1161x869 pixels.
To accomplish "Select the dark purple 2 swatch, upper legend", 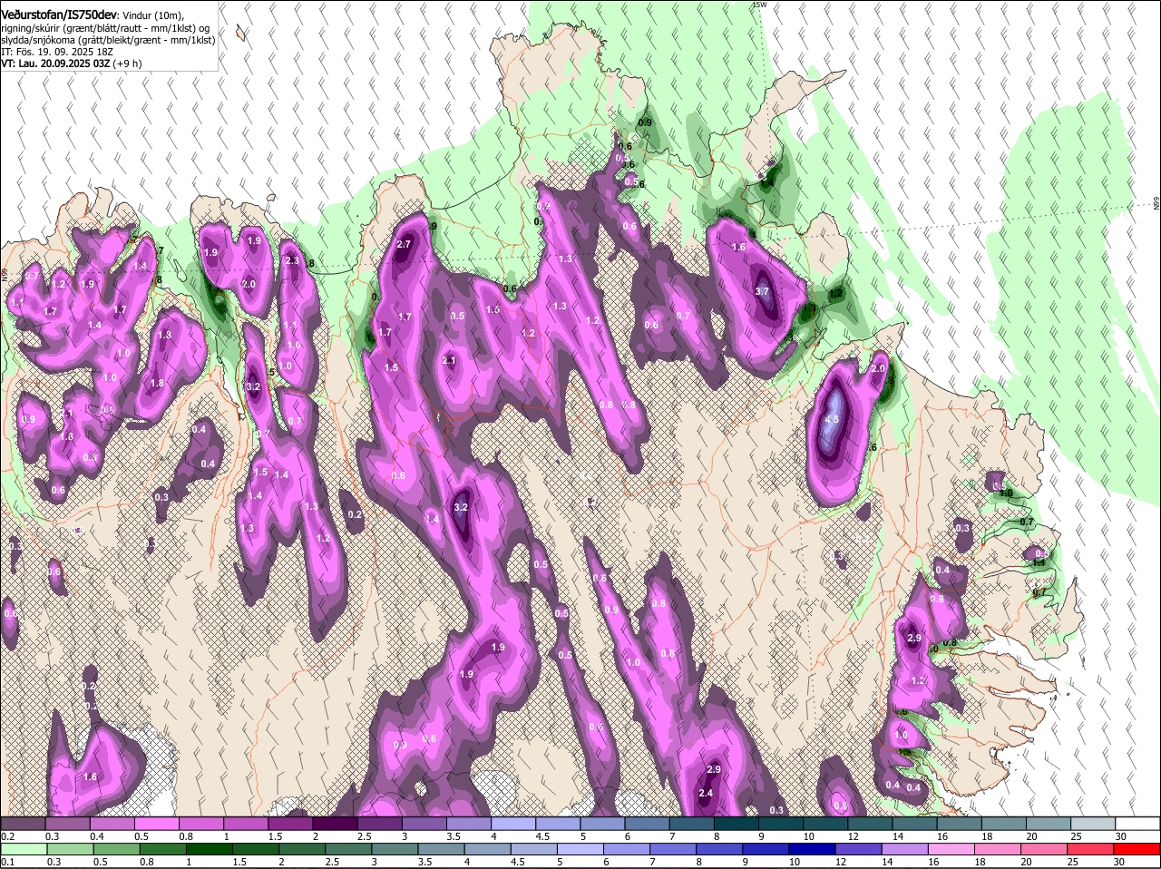I will [x=334, y=824].
